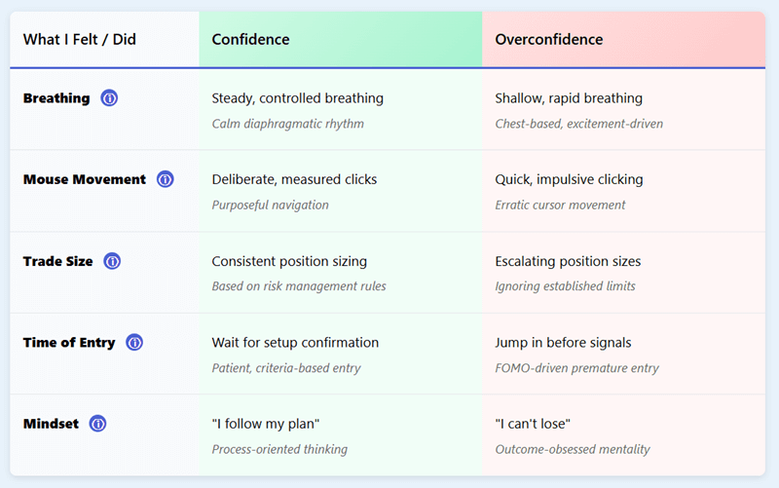
Task: Select the "Escalating position sizes" cell text
Action: click(x=568, y=261)
